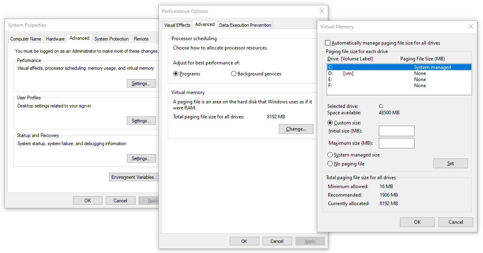The width and height of the screenshot is (483, 253).
Task: Choose the Custom size radio option
Action: click(330, 122)
